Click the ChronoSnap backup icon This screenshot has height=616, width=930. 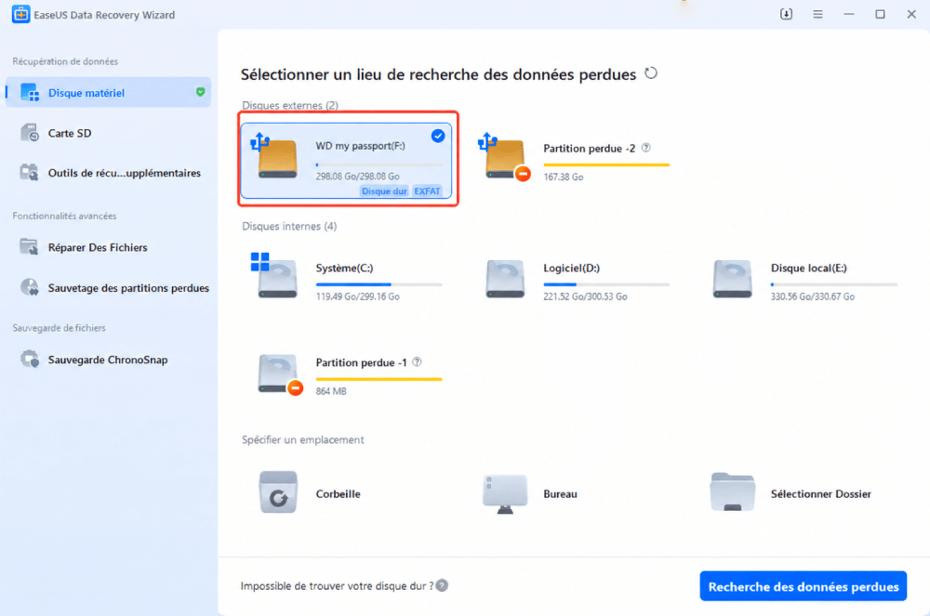[x=29, y=359]
